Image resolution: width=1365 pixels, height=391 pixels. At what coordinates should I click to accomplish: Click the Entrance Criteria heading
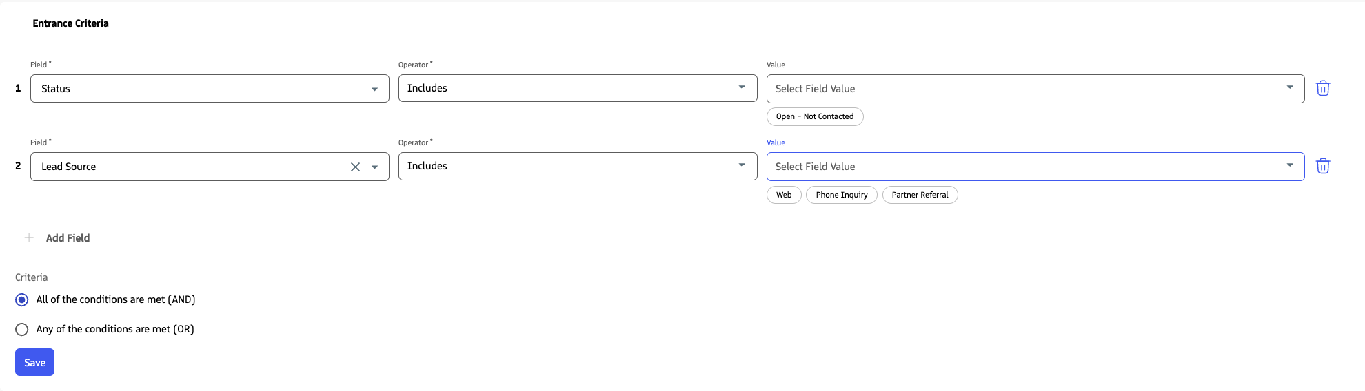70,23
